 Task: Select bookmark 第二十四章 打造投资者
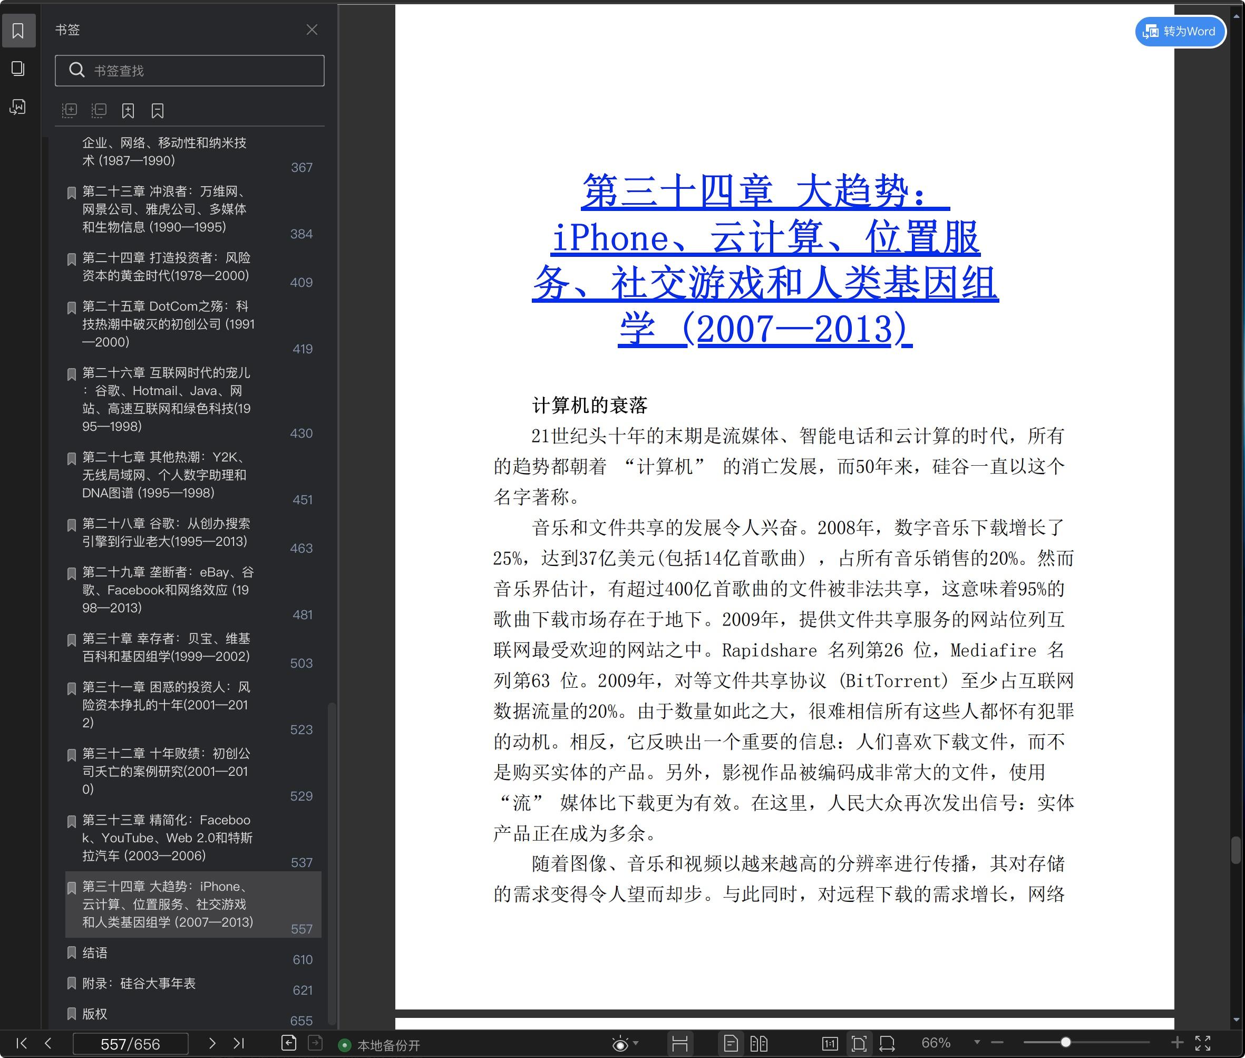click(193, 267)
